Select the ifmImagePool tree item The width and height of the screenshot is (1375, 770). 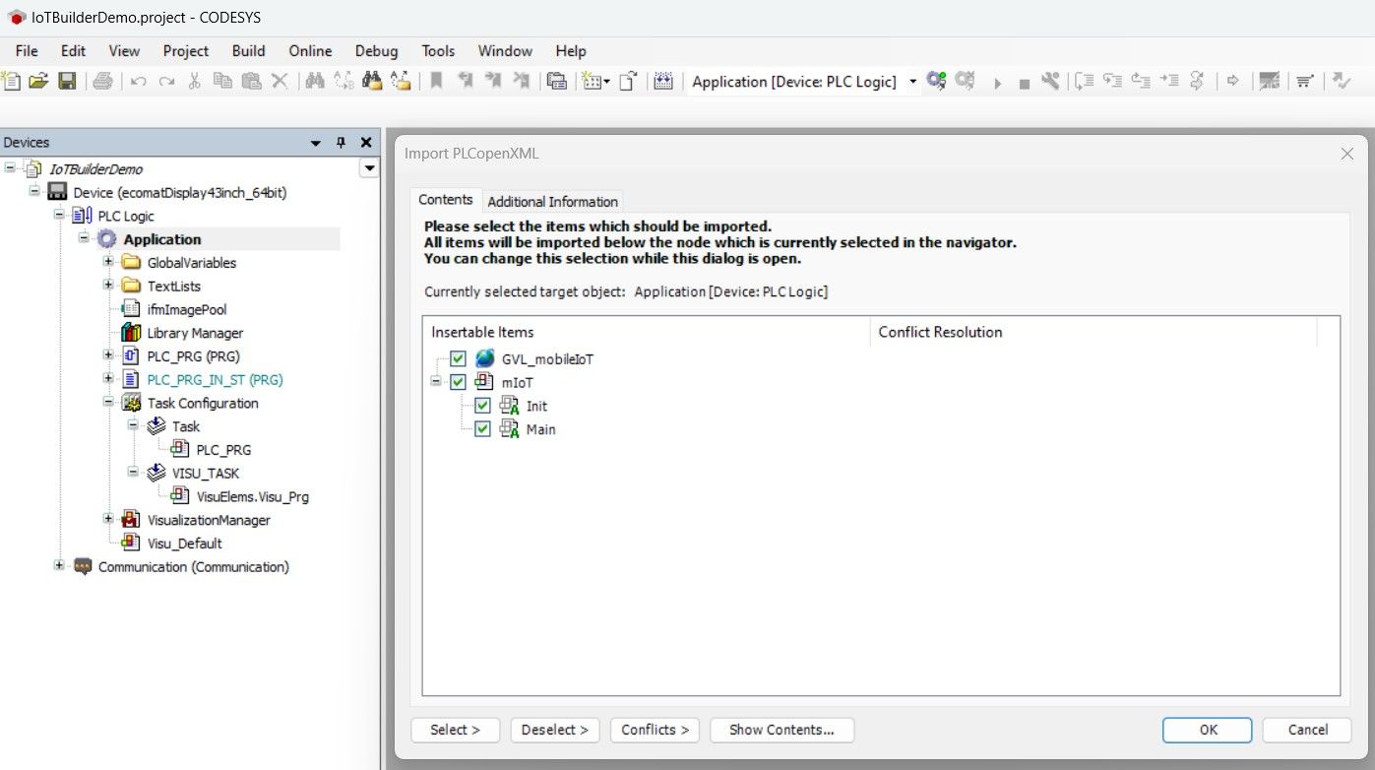187,309
